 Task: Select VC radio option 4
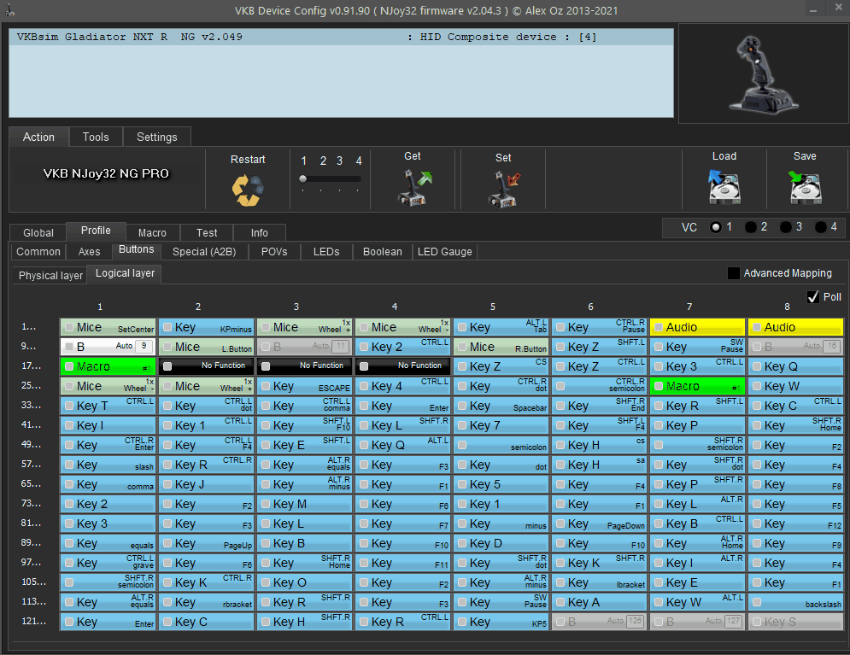tap(820, 227)
